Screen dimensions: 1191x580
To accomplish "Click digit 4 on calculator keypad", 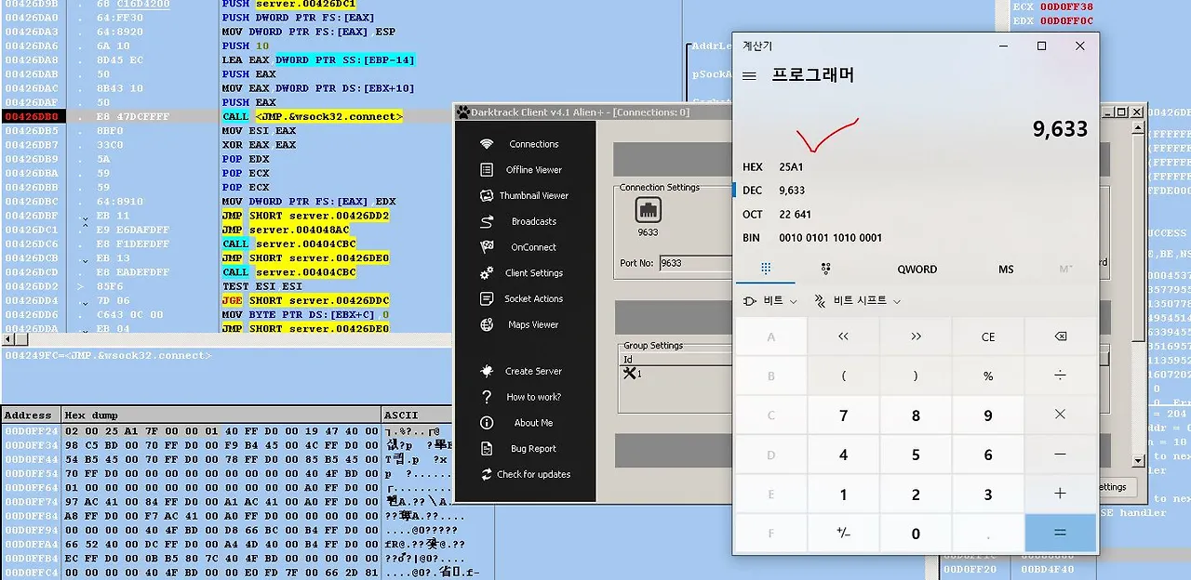I will (844, 455).
